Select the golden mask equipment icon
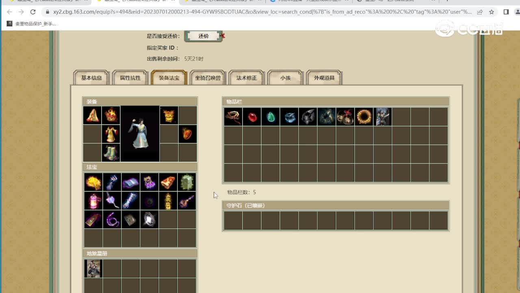The width and height of the screenshot is (520, 293). [x=169, y=116]
